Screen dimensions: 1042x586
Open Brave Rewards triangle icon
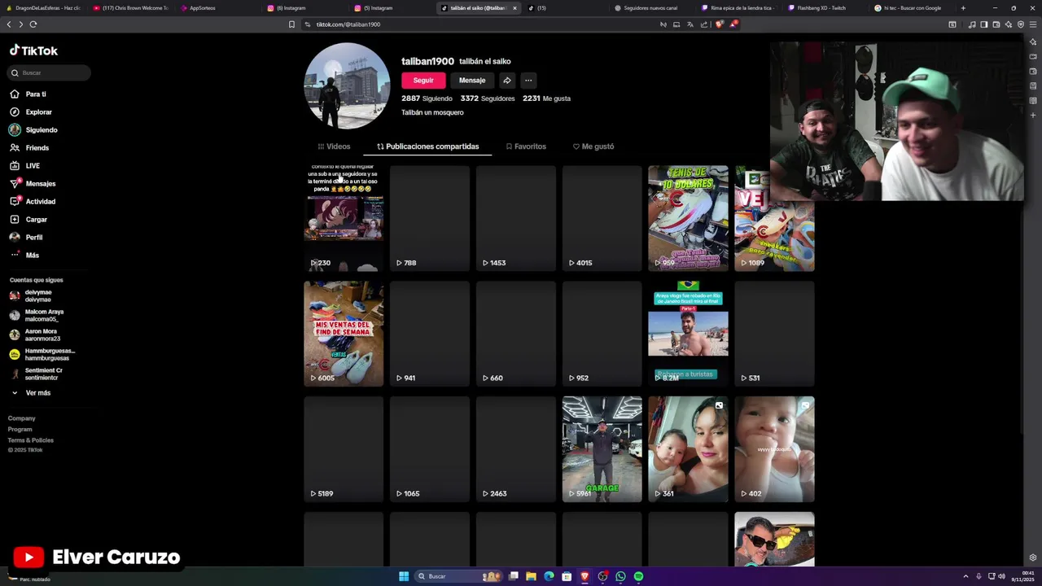[733, 24]
